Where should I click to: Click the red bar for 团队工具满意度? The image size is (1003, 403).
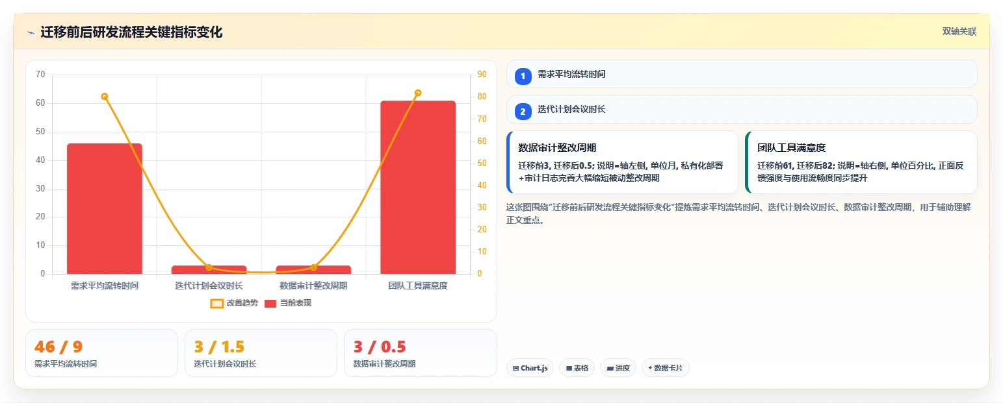pyautogui.click(x=418, y=188)
